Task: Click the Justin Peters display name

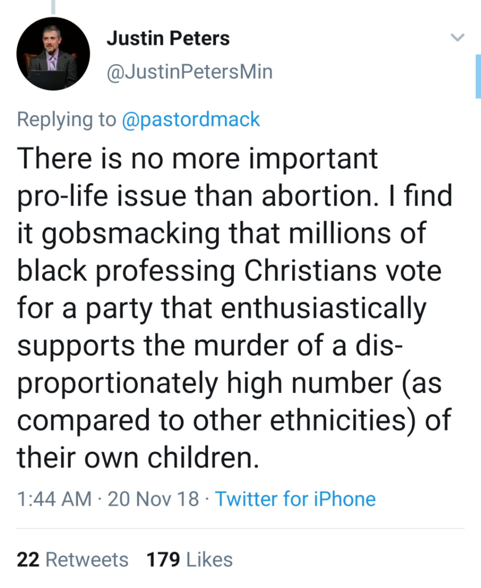Action: (168, 38)
